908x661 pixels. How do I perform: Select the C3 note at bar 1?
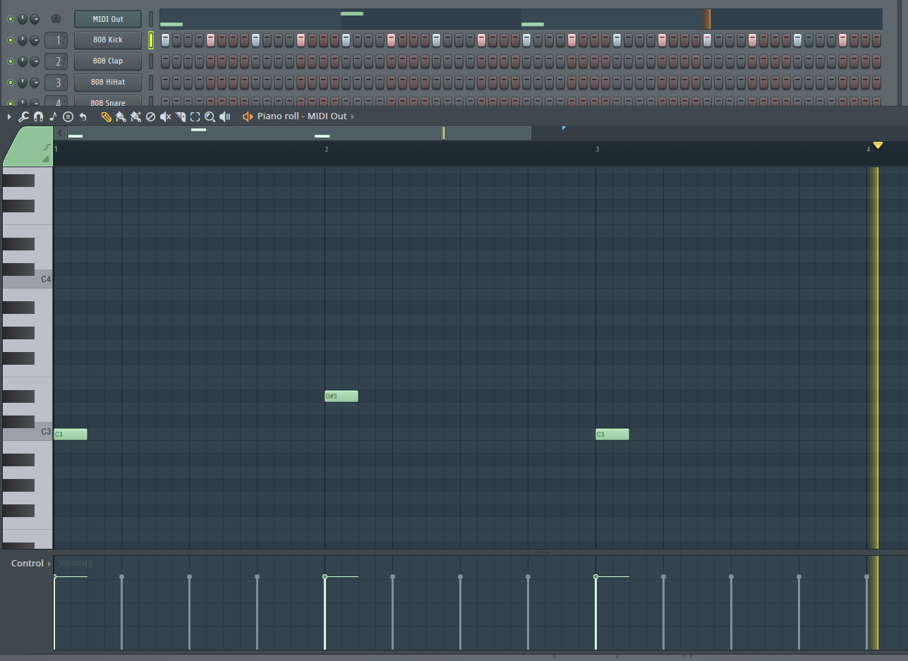71,434
